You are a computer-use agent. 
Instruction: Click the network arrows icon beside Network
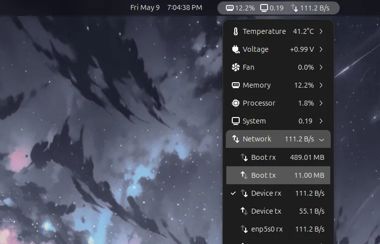tap(236, 139)
